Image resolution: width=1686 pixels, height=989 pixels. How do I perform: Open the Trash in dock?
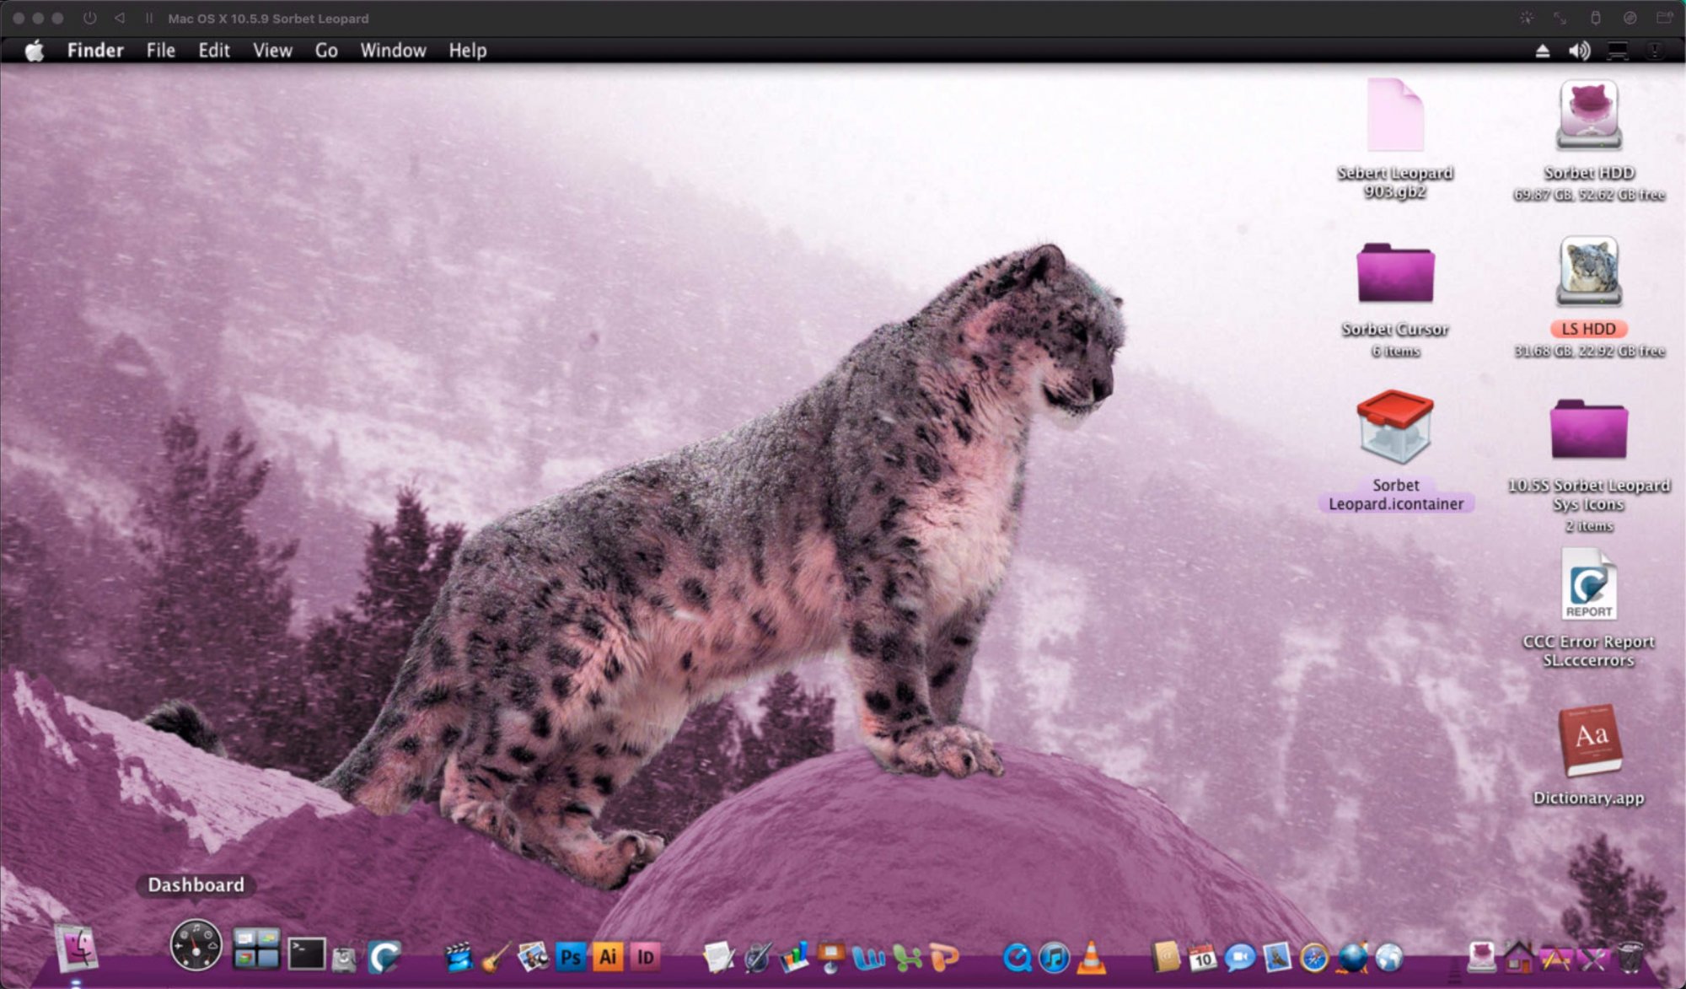(1630, 957)
